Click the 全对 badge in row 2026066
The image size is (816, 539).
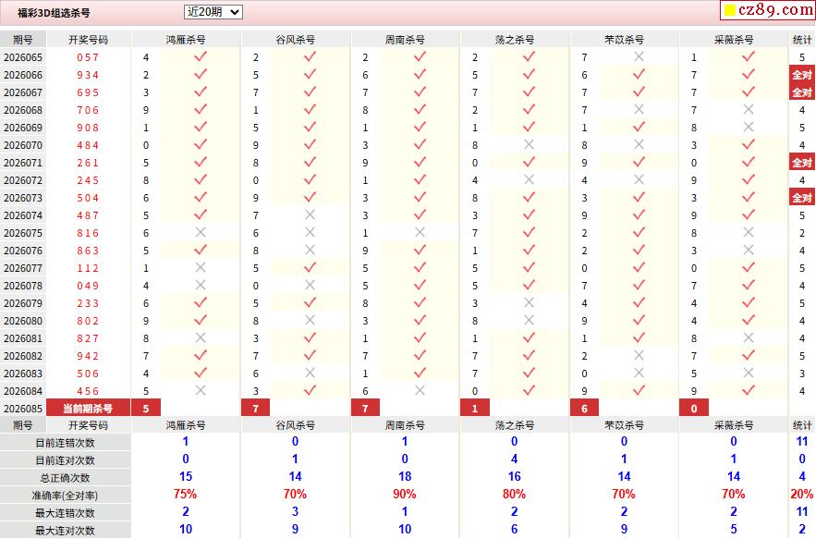(x=801, y=75)
